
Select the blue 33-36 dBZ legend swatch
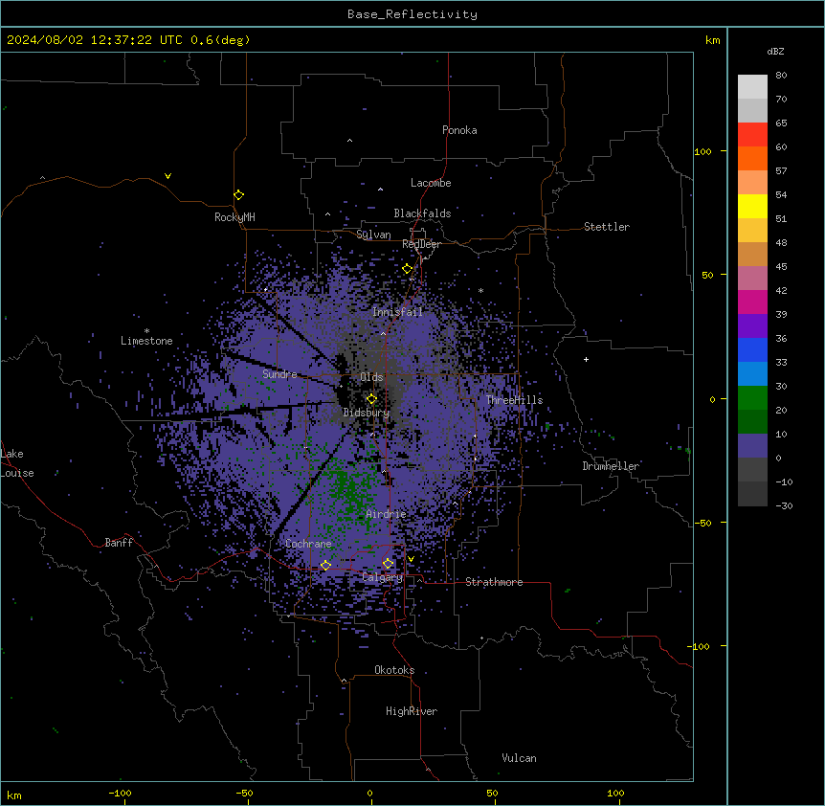click(752, 349)
